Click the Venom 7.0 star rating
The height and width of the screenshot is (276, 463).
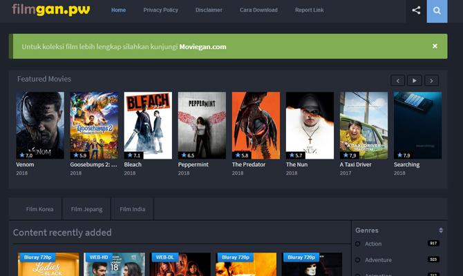(x=26, y=155)
